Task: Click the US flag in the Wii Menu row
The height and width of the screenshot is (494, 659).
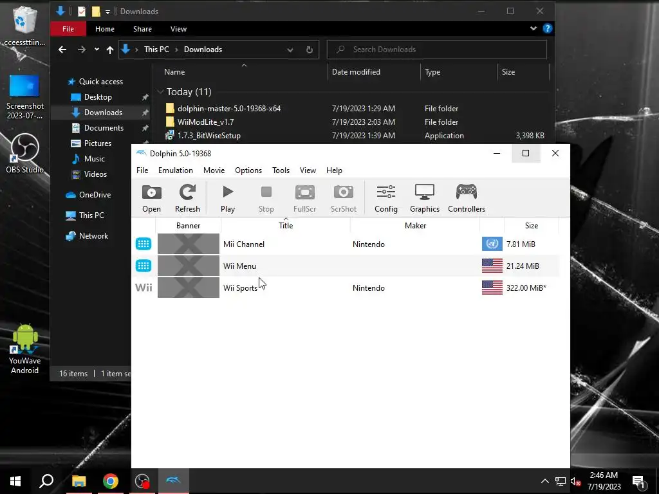Action: point(492,266)
